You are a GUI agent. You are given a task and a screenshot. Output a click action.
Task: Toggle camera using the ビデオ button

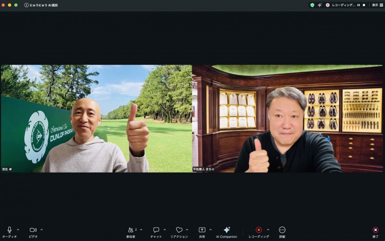coord(33,230)
